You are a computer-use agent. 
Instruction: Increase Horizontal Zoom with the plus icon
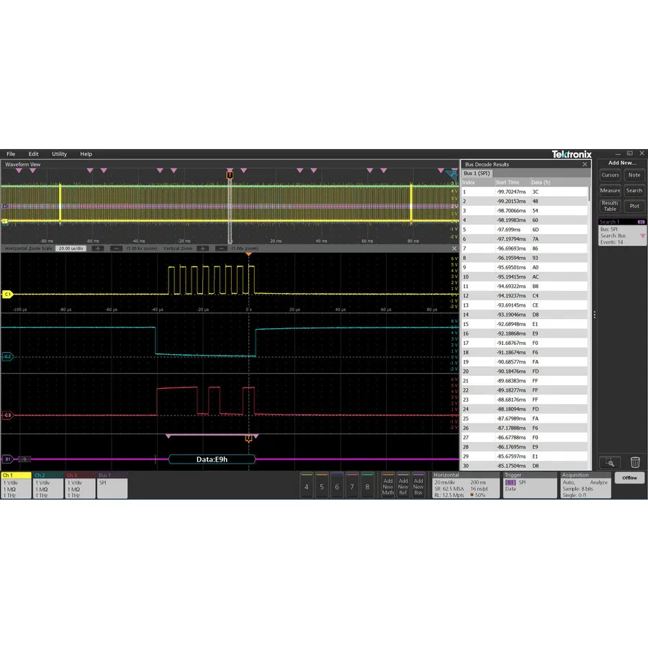point(96,250)
